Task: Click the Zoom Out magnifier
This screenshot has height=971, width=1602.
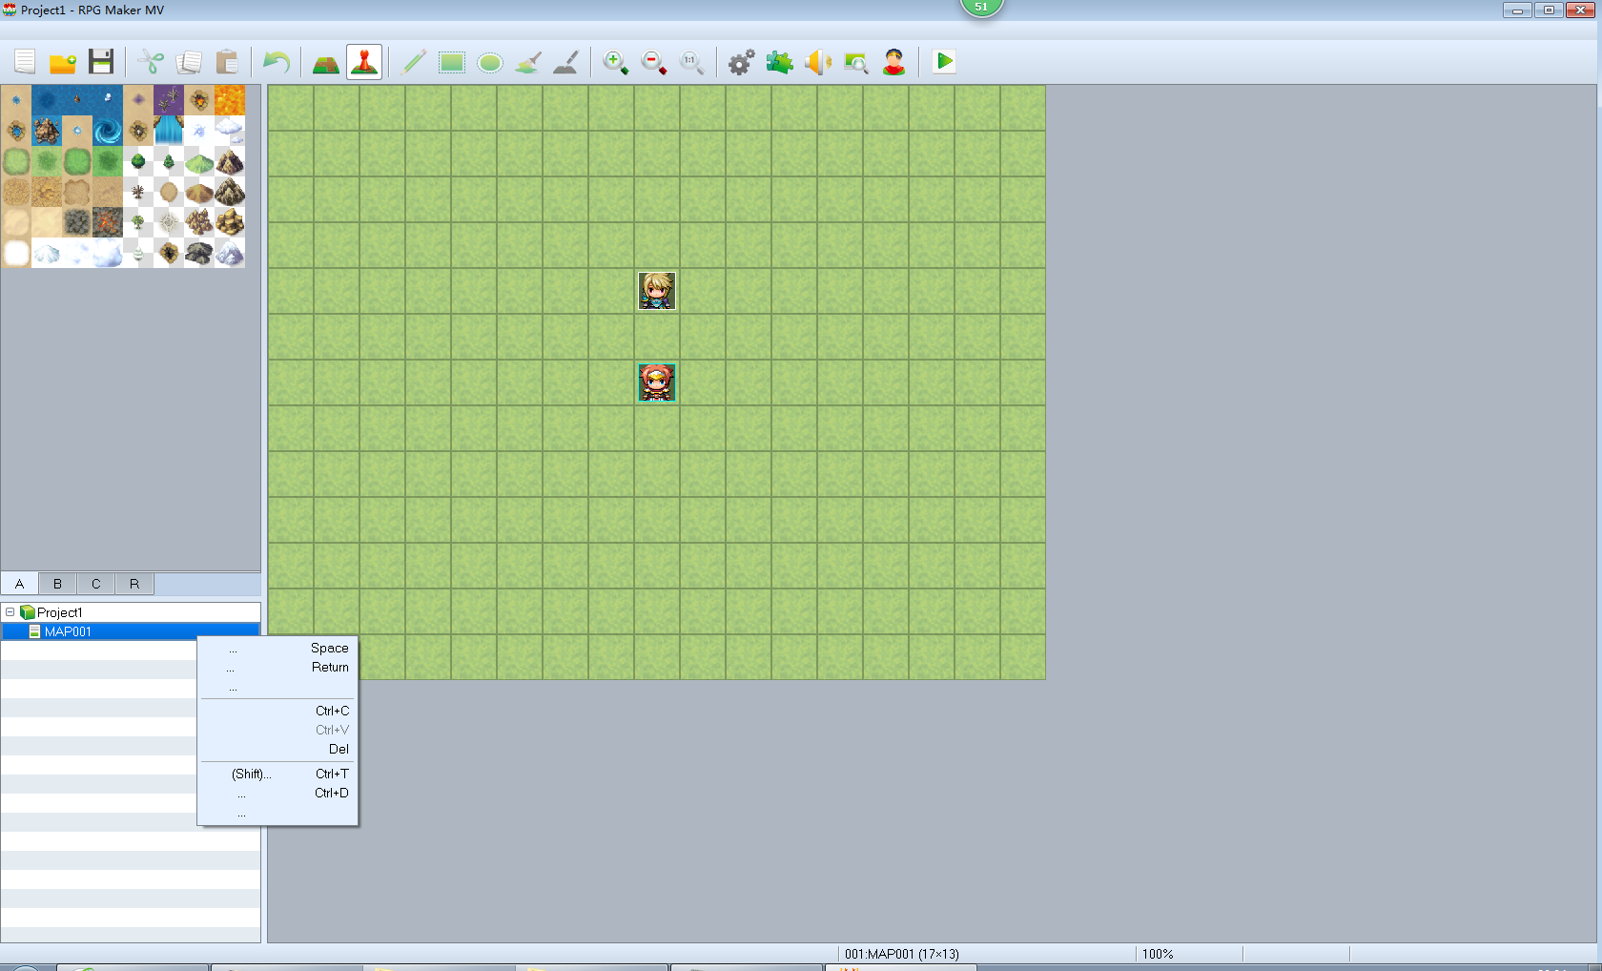Action: click(654, 62)
